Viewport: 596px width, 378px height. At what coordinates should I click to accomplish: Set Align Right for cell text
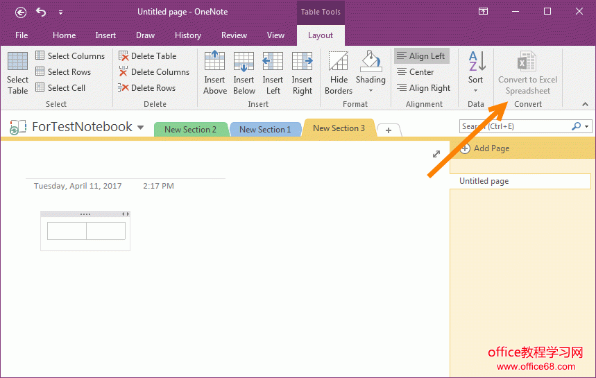click(423, 88)
